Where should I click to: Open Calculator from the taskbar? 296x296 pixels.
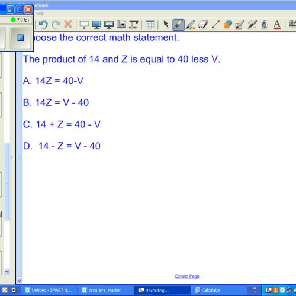(219, 290)
